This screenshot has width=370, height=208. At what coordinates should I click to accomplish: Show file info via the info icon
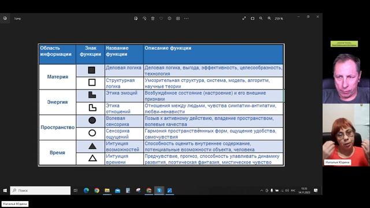(169, 18)
